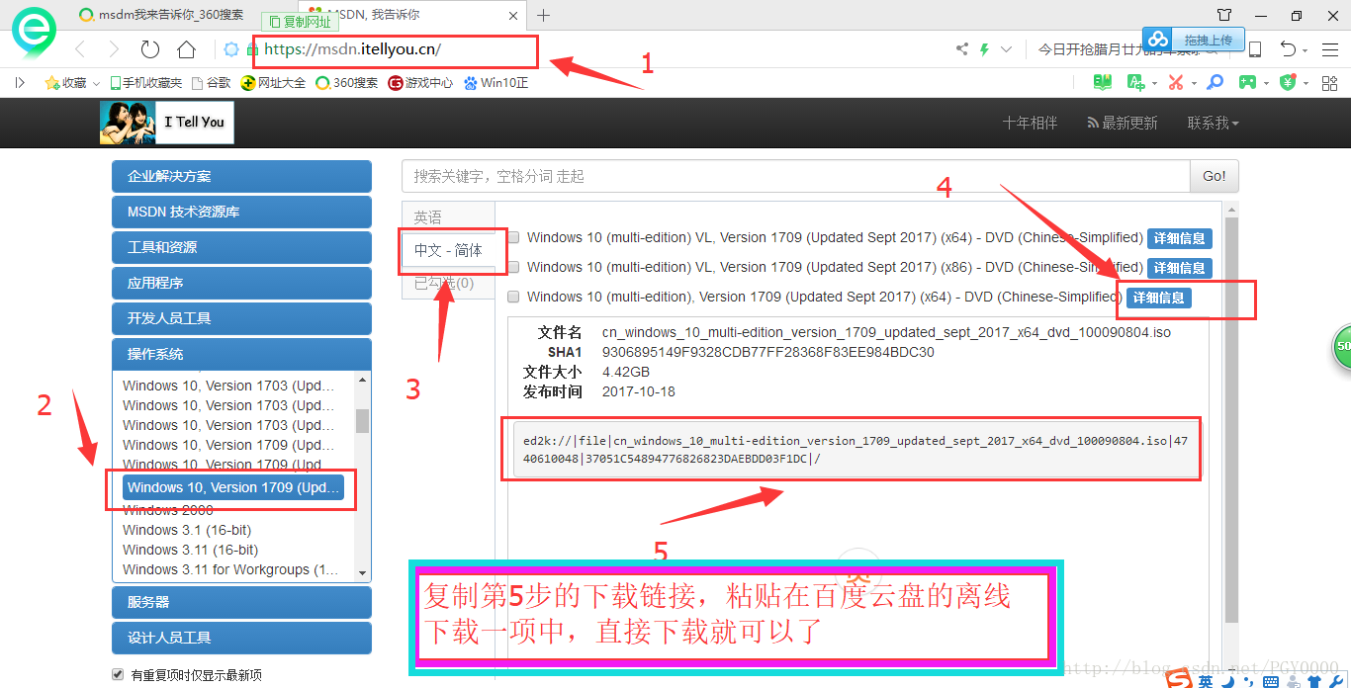Open 十年相伴 in the top navigation
This screenshot has width=1351, height=688.
pyautogui.click(x=1030, y=123)
